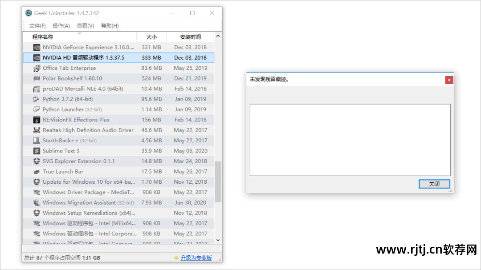Click the '95.6 MB' size cell

tap(151, 99)
